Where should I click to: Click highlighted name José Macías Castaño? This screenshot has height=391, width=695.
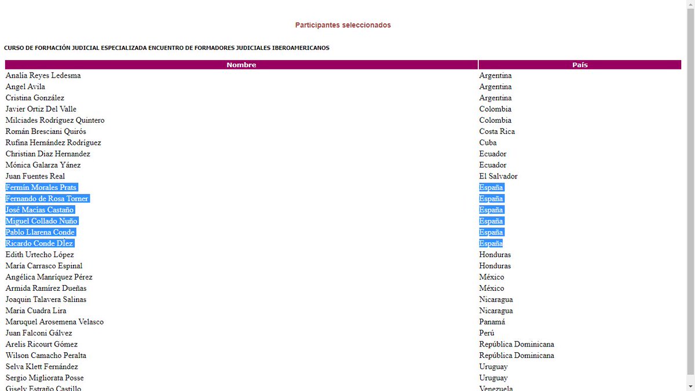click(40, 210)
